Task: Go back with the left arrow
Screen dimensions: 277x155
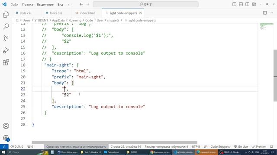Action: (81, 4)
